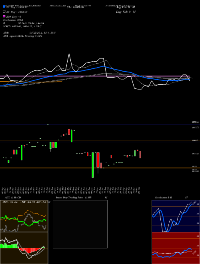Viewport: 200px width, 264px height.
Task: Click the '(MGR) 20.4, 35.4, 53.5' ADX values
Action: (x=42, y=33)
